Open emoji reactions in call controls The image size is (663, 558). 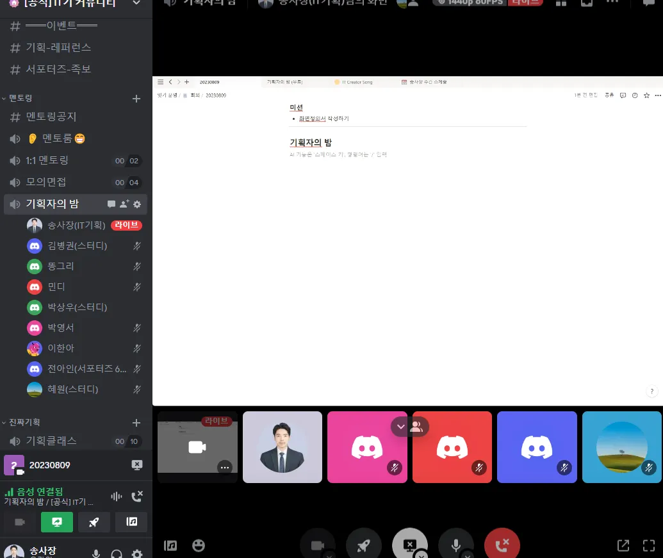(199, 546)
